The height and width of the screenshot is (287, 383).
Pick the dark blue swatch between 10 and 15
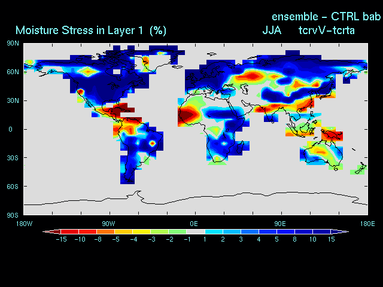pyautogui.click(x=322, y=231)
